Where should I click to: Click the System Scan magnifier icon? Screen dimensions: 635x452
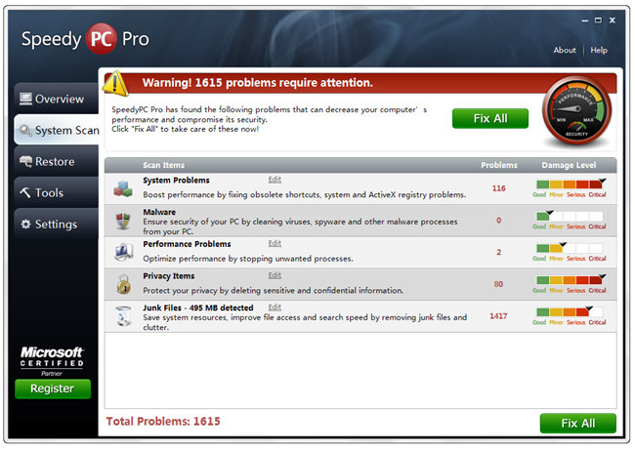click(x=25, y=130)
